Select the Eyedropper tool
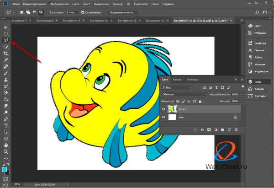The image size is (274, 188). pyautogui.click(x=6, y=60)
